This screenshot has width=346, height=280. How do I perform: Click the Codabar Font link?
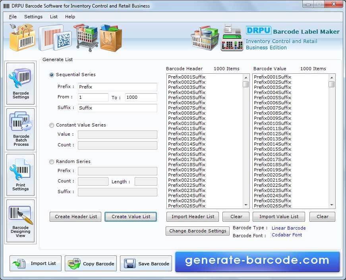287,235
